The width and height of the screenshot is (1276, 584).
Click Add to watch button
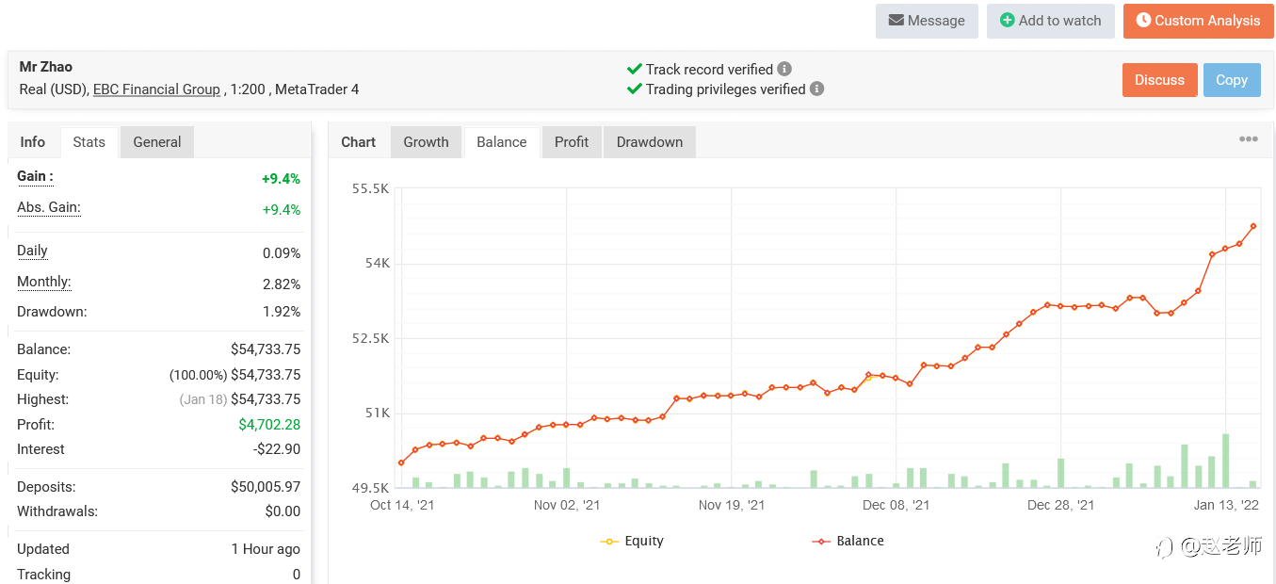coord(1050,21)
